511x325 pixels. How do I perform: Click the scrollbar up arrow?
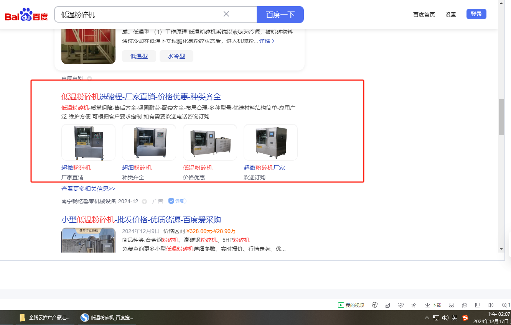pos(501,3)
